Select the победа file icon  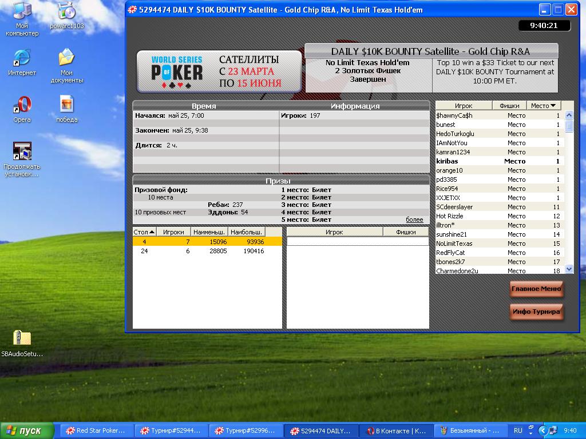66,109
